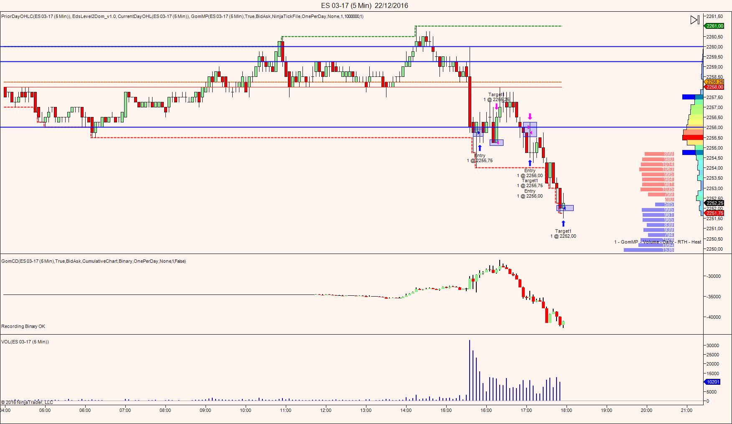Click the green 2261,00 price marker
Viewport: 732px width, 424px height.
click(714, 26)
